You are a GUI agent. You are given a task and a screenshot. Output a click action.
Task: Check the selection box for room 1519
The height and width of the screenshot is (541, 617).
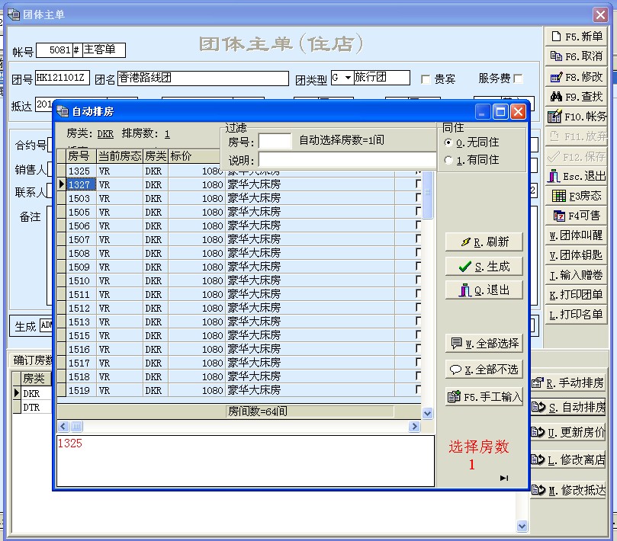(418, 390)
